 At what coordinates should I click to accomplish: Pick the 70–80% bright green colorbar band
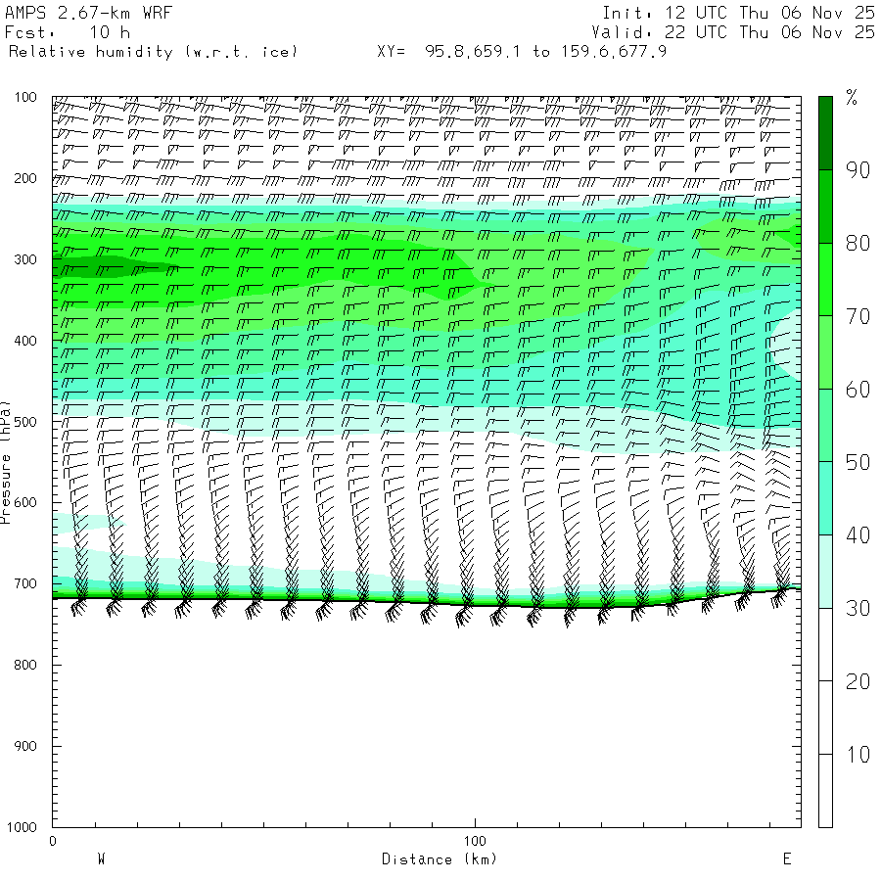pos(825,279)
